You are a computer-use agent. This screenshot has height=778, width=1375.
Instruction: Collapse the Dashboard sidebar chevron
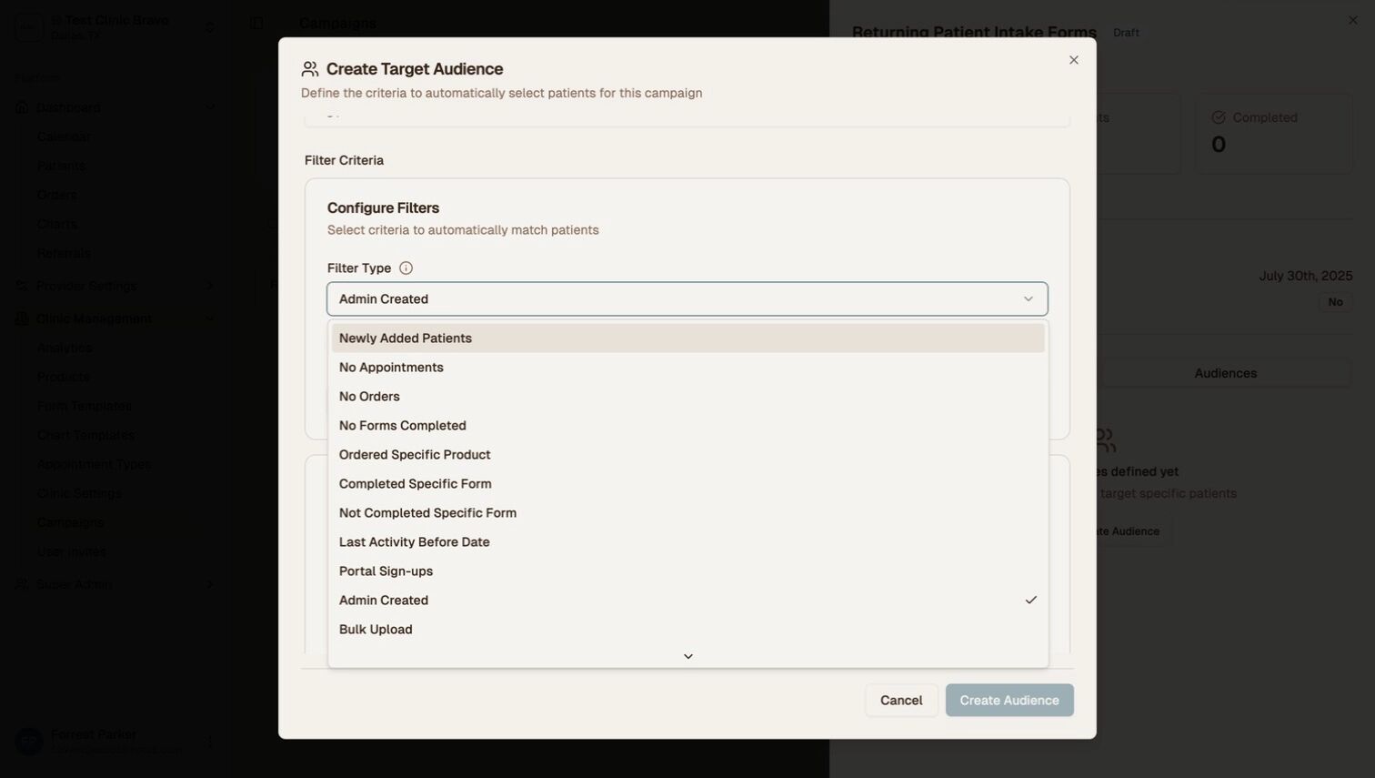tap(210, 107)
